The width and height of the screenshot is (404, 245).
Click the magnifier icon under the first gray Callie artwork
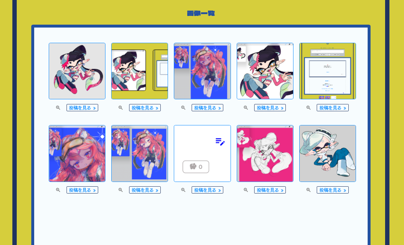(58, 108)
